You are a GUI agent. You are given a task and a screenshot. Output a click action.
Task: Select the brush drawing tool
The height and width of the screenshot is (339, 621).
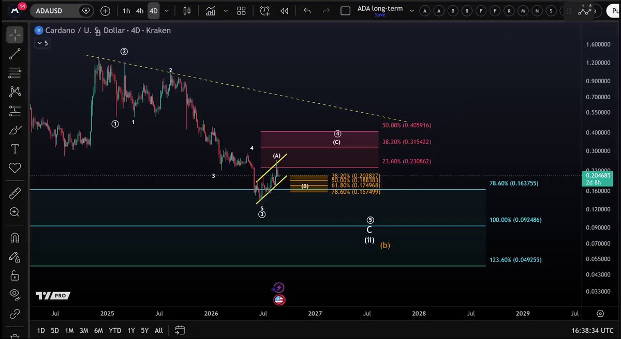14,130
